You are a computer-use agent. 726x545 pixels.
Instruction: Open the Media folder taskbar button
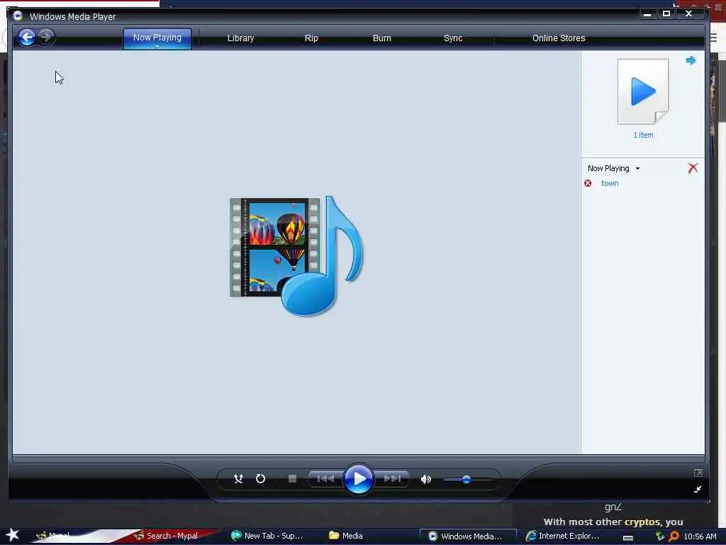[x=346, y=536]
